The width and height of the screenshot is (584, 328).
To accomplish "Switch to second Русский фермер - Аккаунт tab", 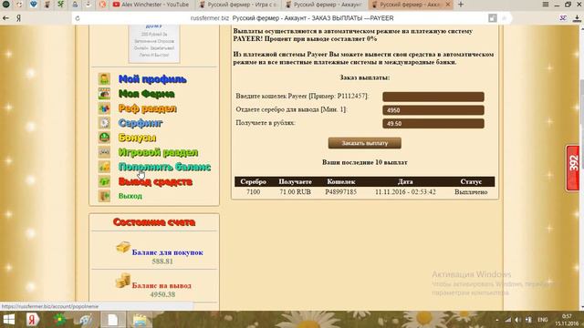I will [x=325, y=5].
